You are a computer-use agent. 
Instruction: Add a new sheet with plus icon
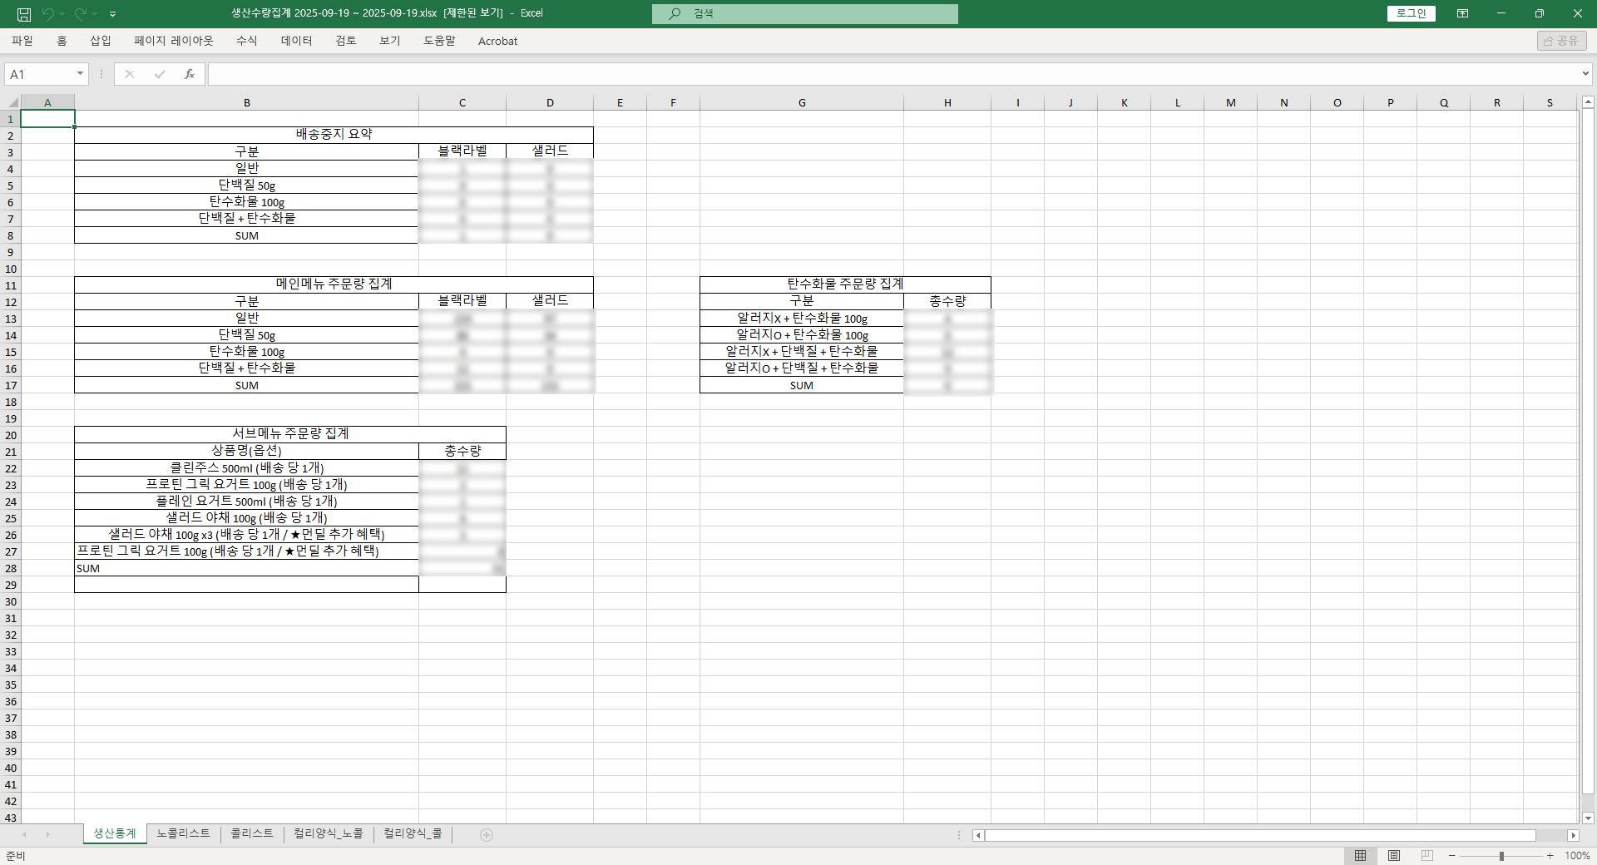click(487, 835)
